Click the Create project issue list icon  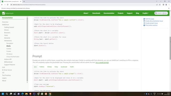click(144, 23)
